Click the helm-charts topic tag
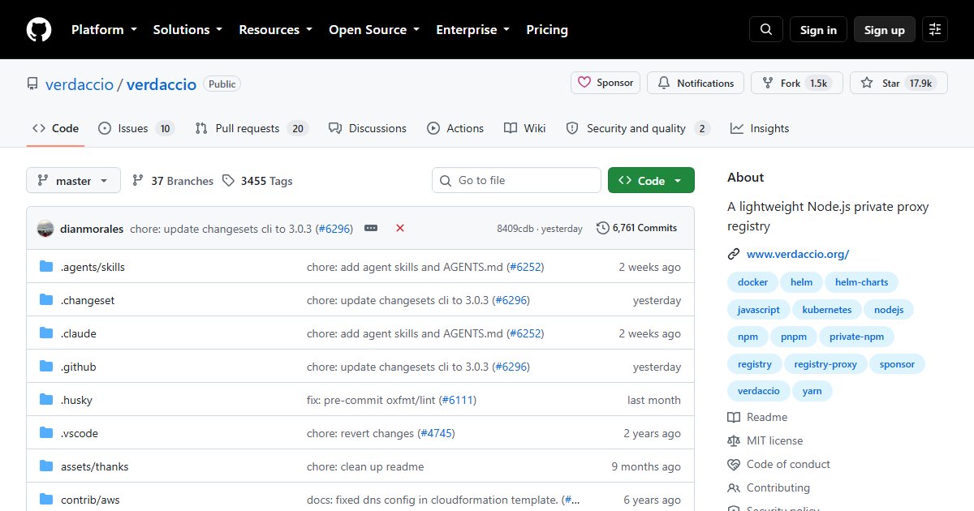This screenshot has width=974, height=511. coord(862,282)
